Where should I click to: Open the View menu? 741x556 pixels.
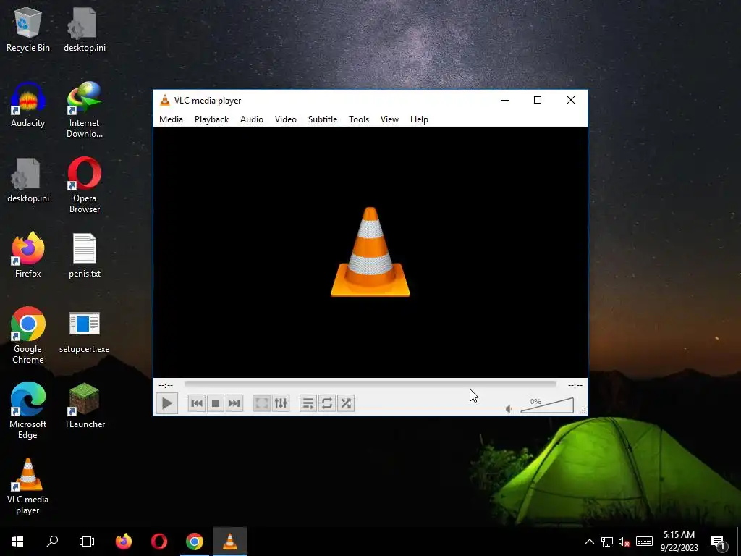point(389,119)
